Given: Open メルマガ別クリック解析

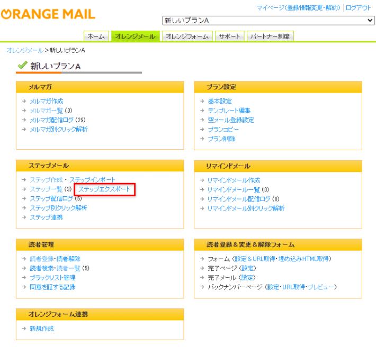Looking at the screenshot, I should click(59, 129).
